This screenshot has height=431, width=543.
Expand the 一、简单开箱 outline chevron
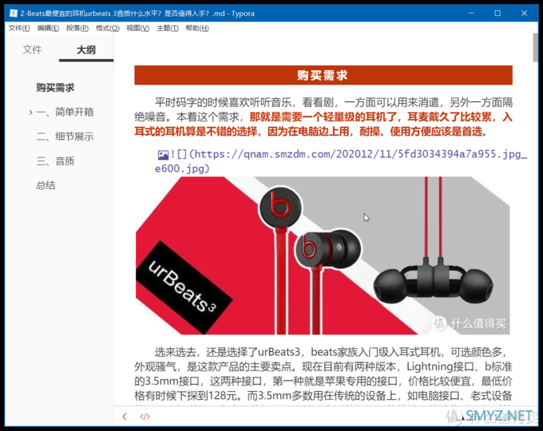pos(30,113)
